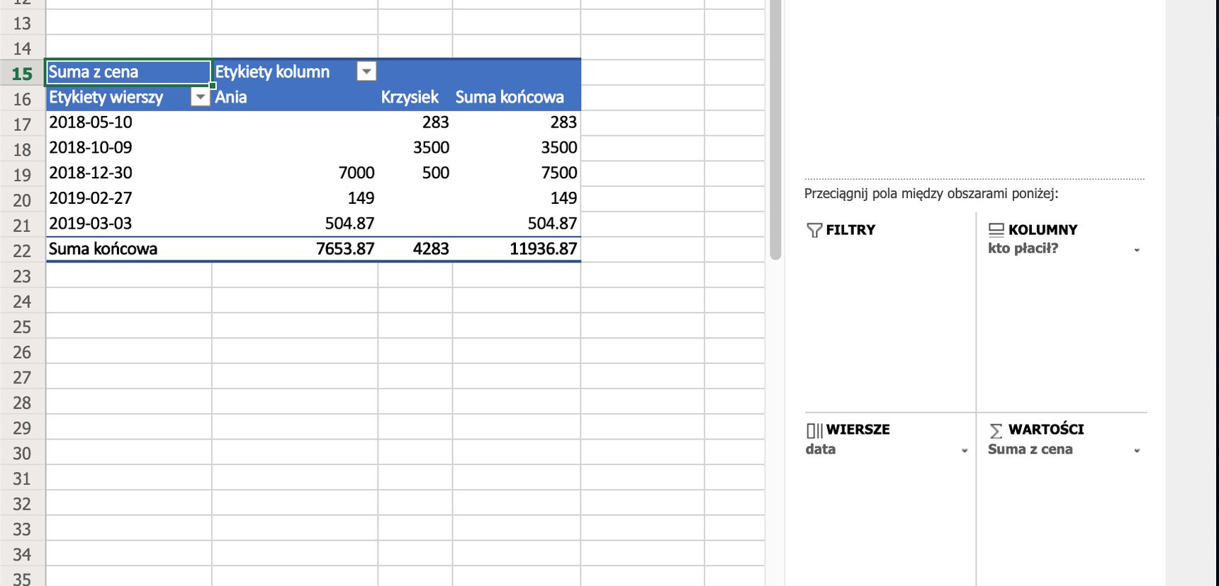Open the 'Suma z cena' value field dropdown arrow
The image size is (1219, 586).
[x=1137, y=451]
